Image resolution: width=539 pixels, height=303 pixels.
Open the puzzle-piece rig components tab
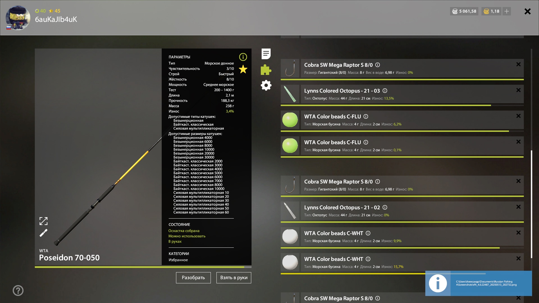[266, 70]
